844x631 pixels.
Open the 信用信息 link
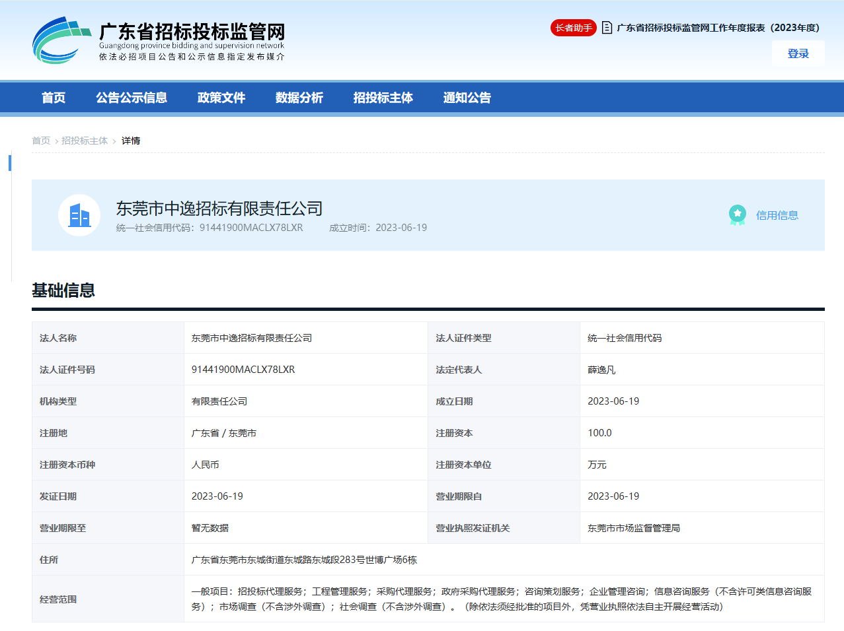[777, 215]
